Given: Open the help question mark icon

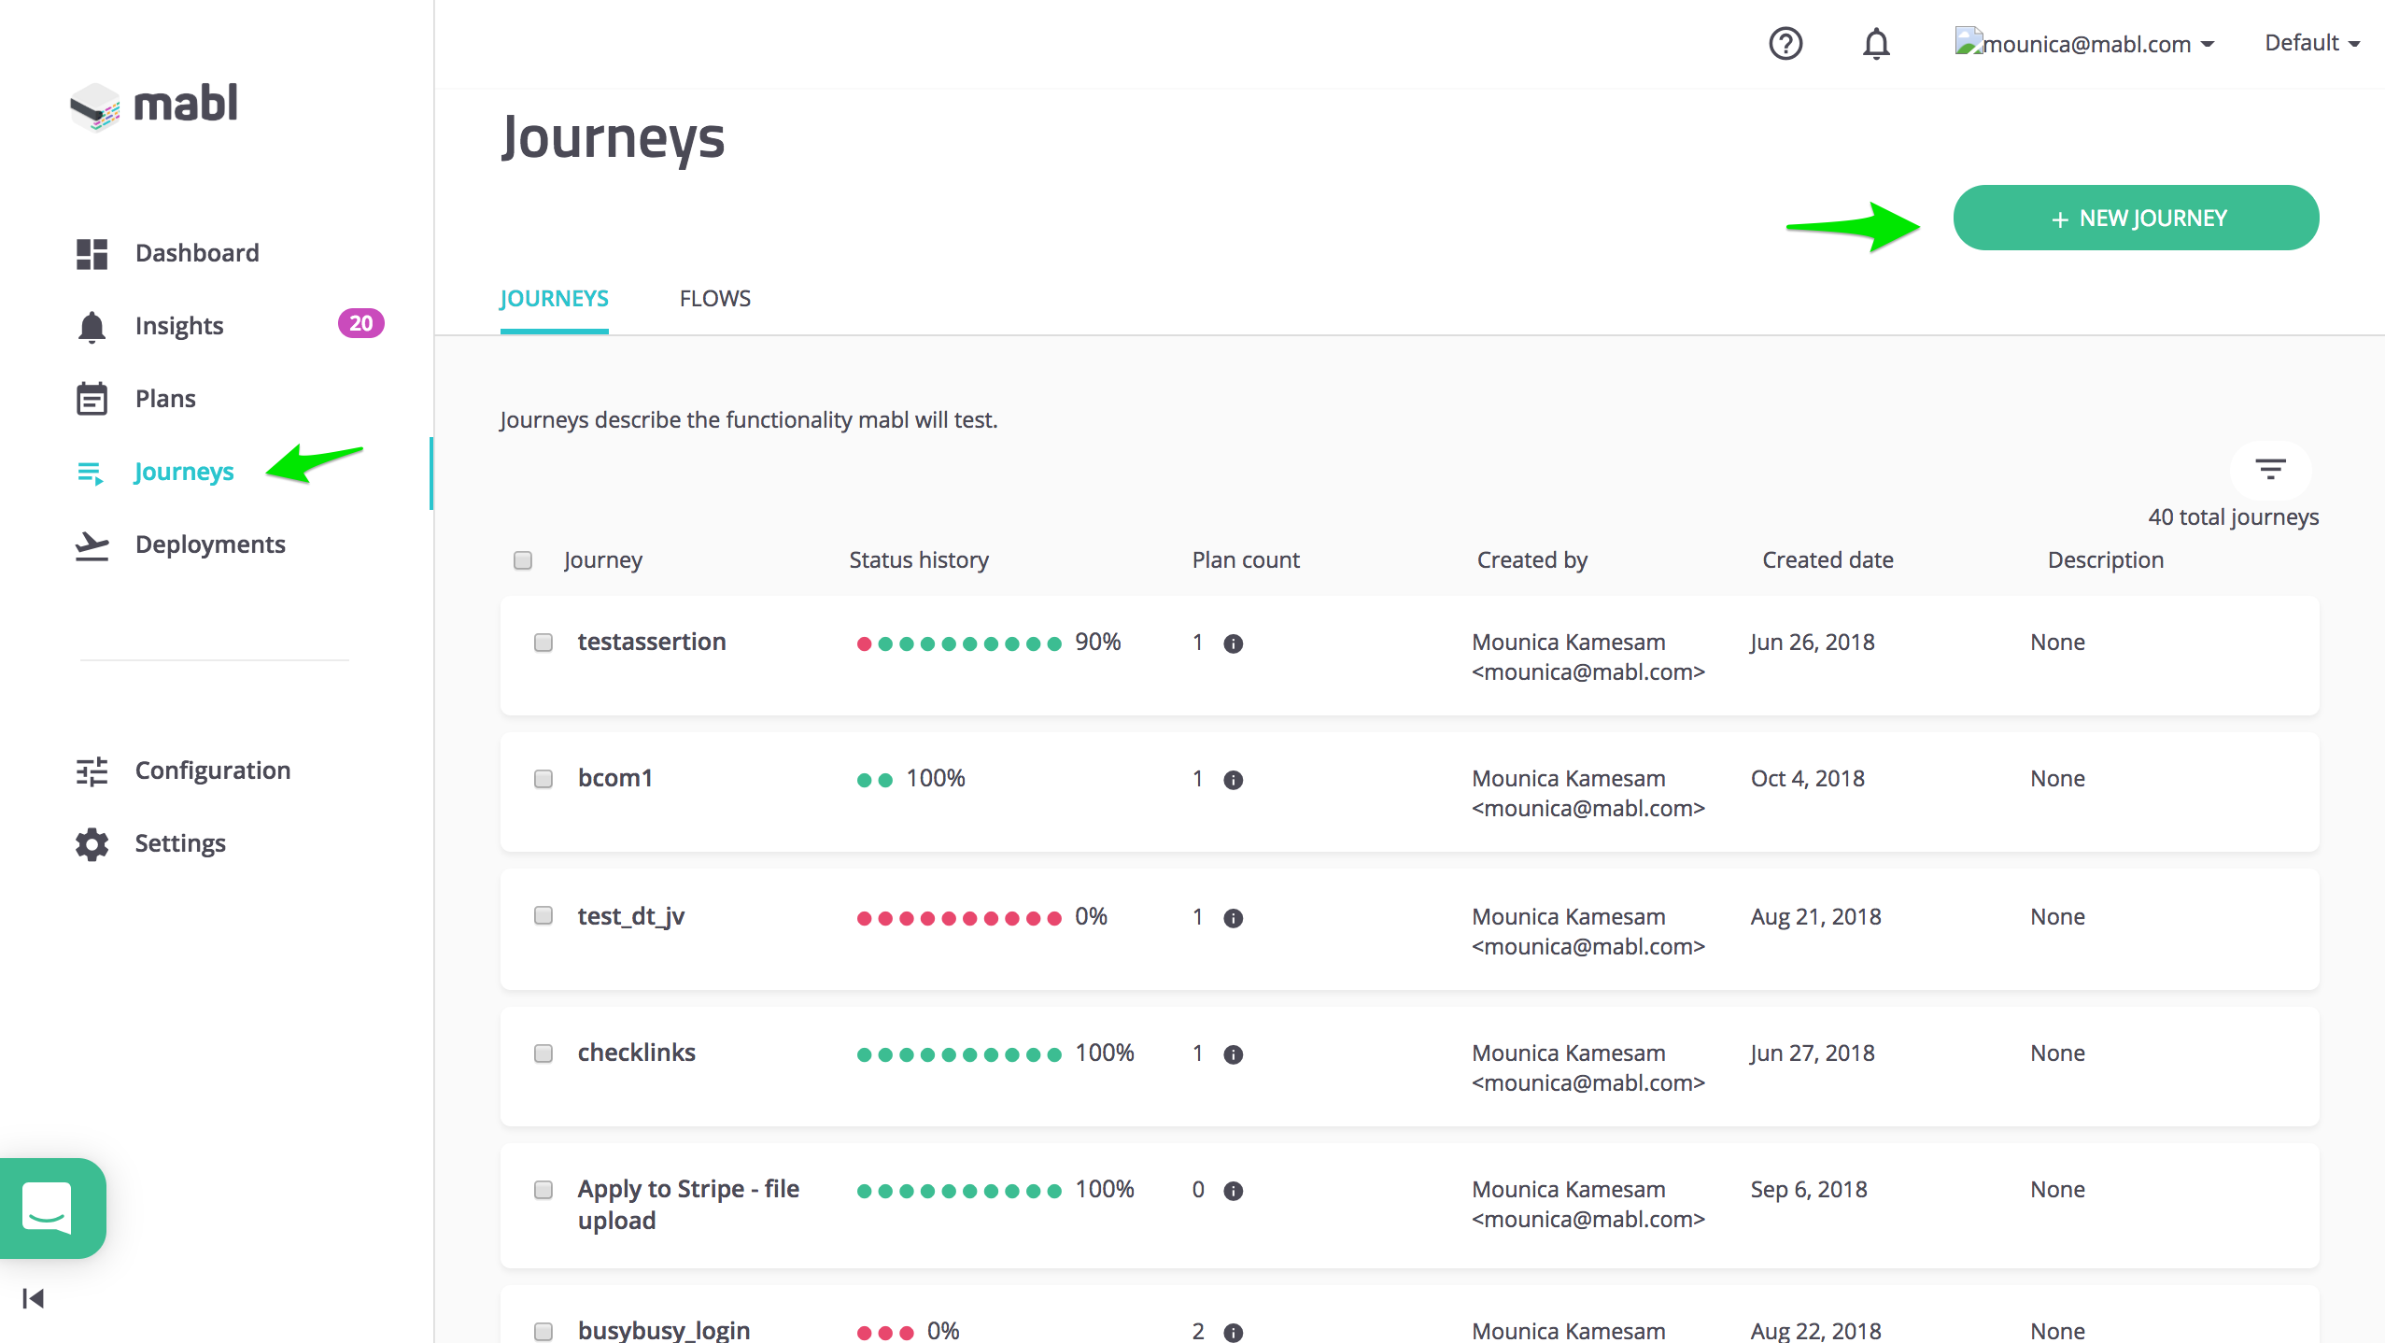Looking at the screenshot, I should tap(1785, 44).
